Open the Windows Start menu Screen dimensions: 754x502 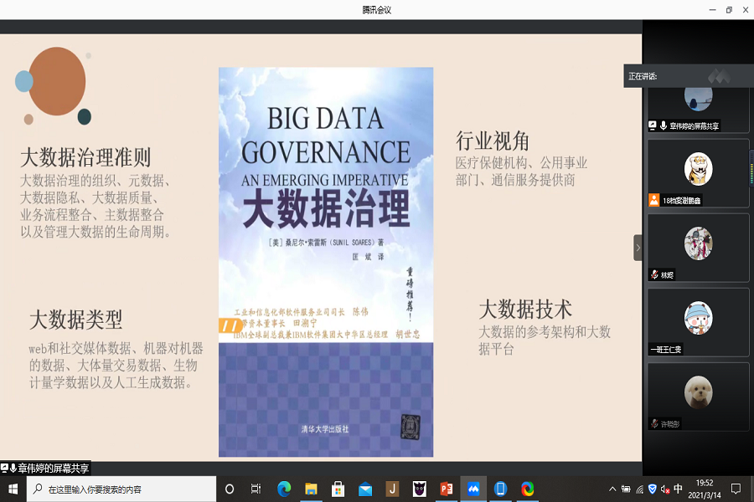point(13,489)
